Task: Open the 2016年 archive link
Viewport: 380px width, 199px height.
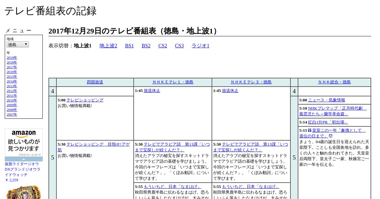Action: click(12, 72)
